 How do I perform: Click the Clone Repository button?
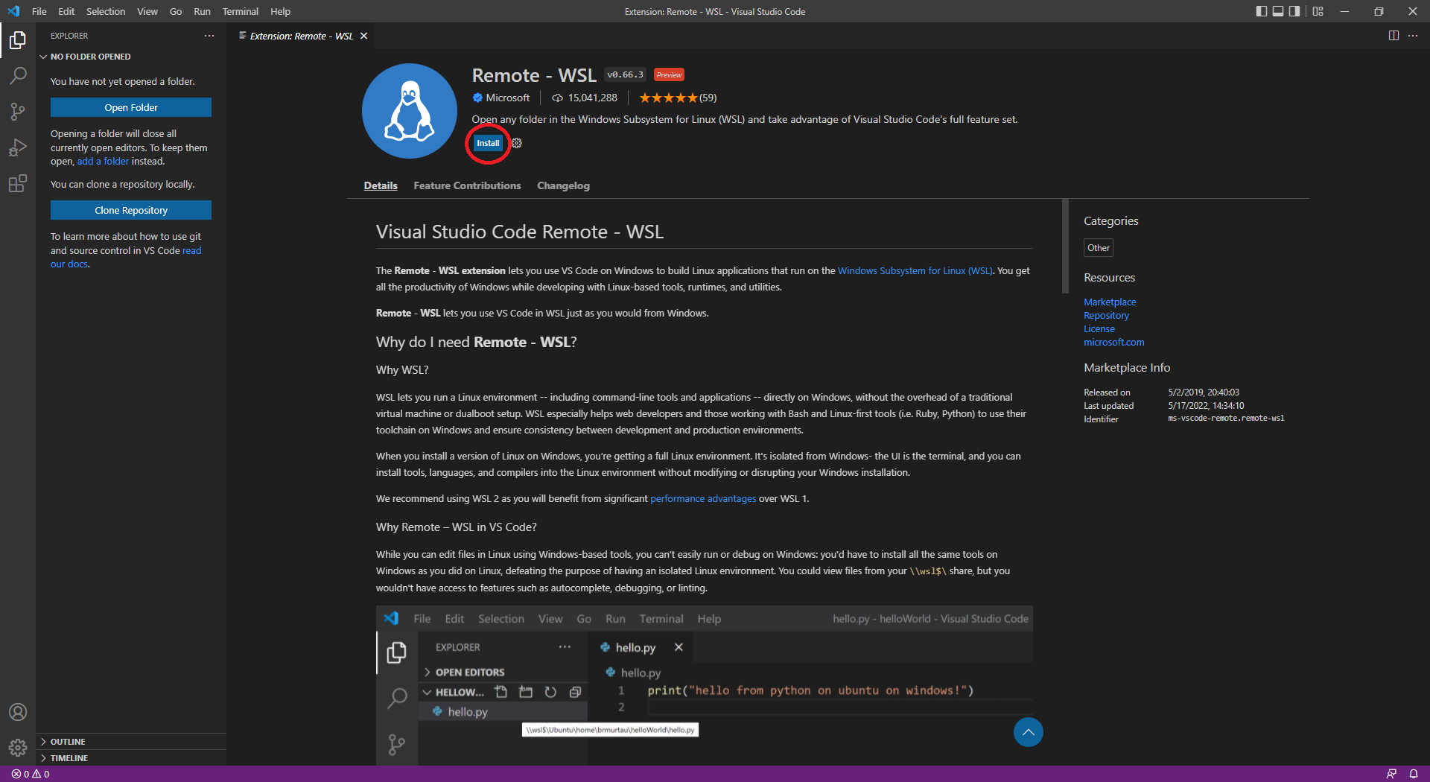pyautogui.click(x=131, y=210)
